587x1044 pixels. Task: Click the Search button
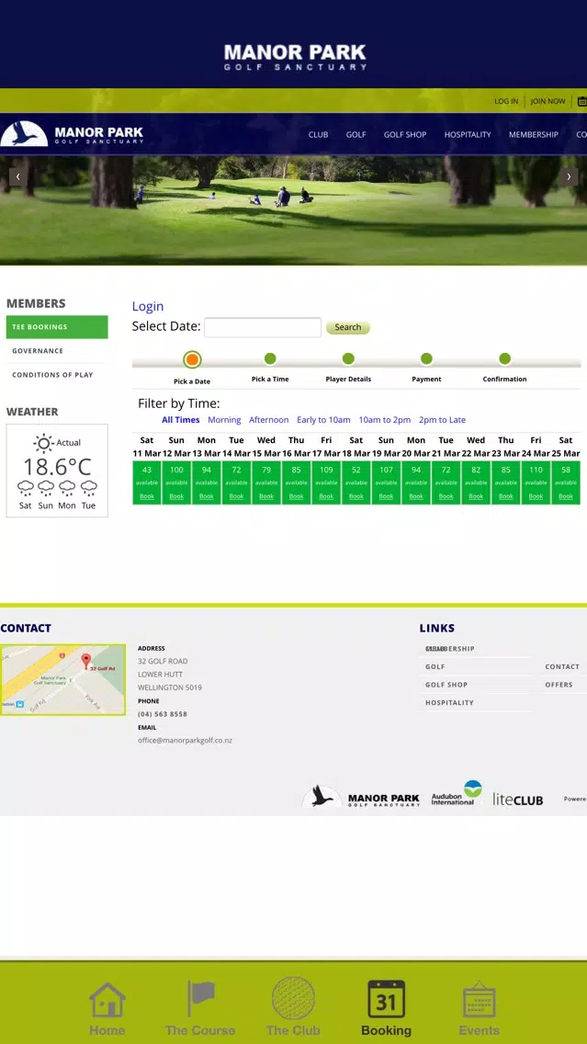coord(348,327)
